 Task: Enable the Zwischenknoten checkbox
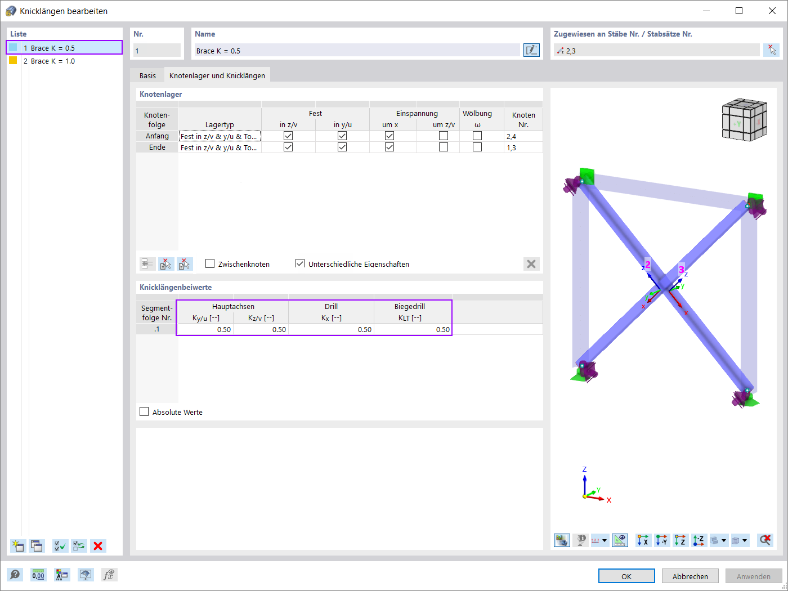(x=210, y=263)
